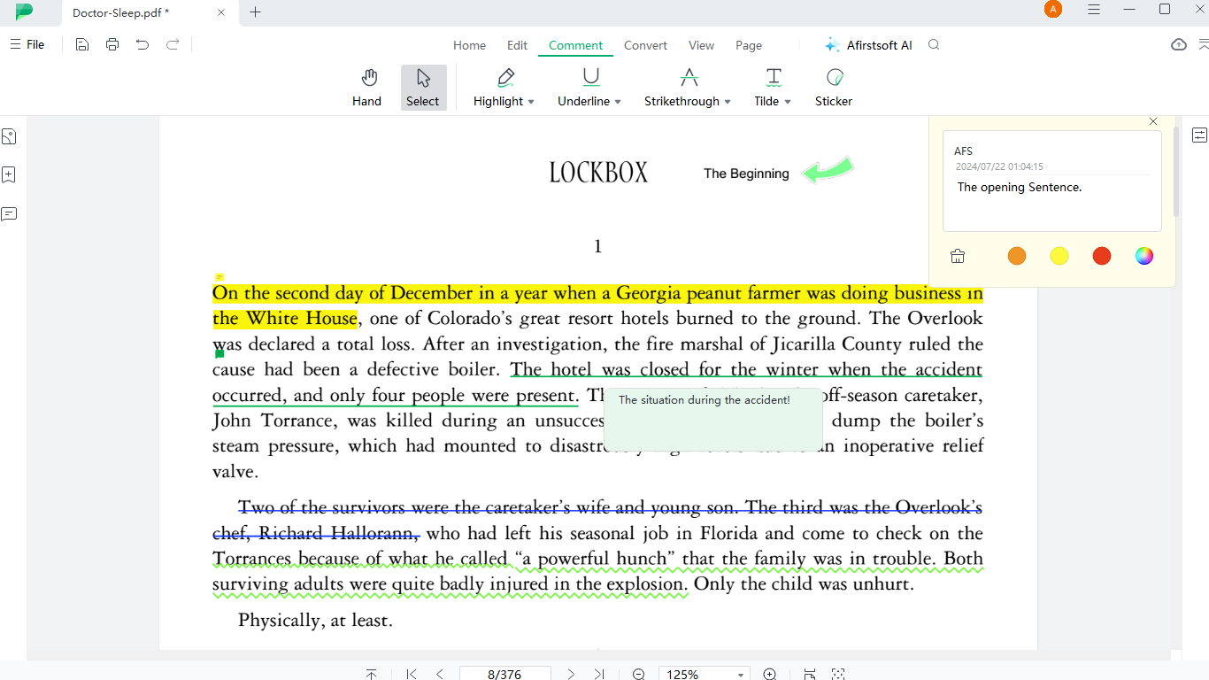This screenshot has height=680, width=1209.
Task: Zoom in with plus magnifier
Action: click(770, 675)
